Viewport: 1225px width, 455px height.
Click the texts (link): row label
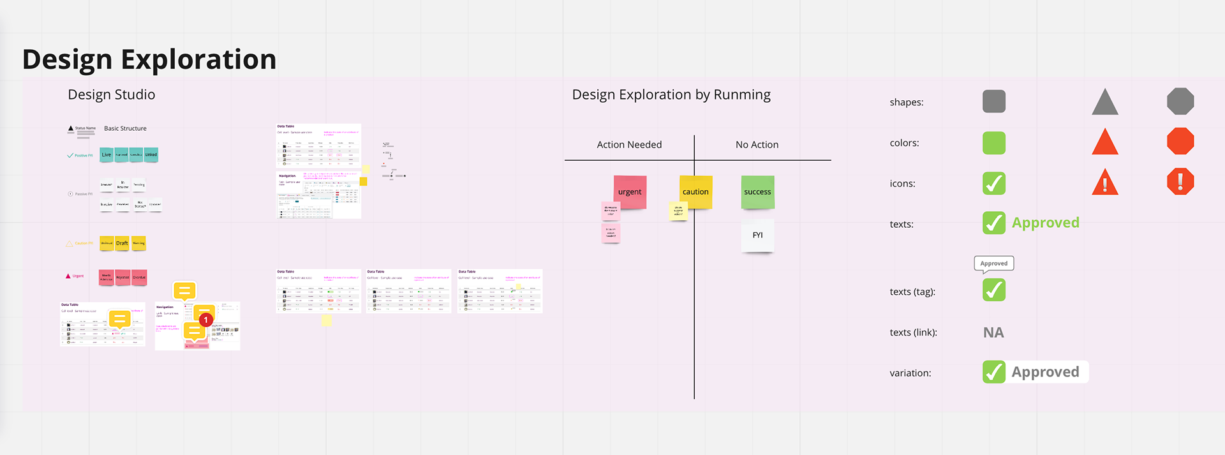(x=913, y=332)
